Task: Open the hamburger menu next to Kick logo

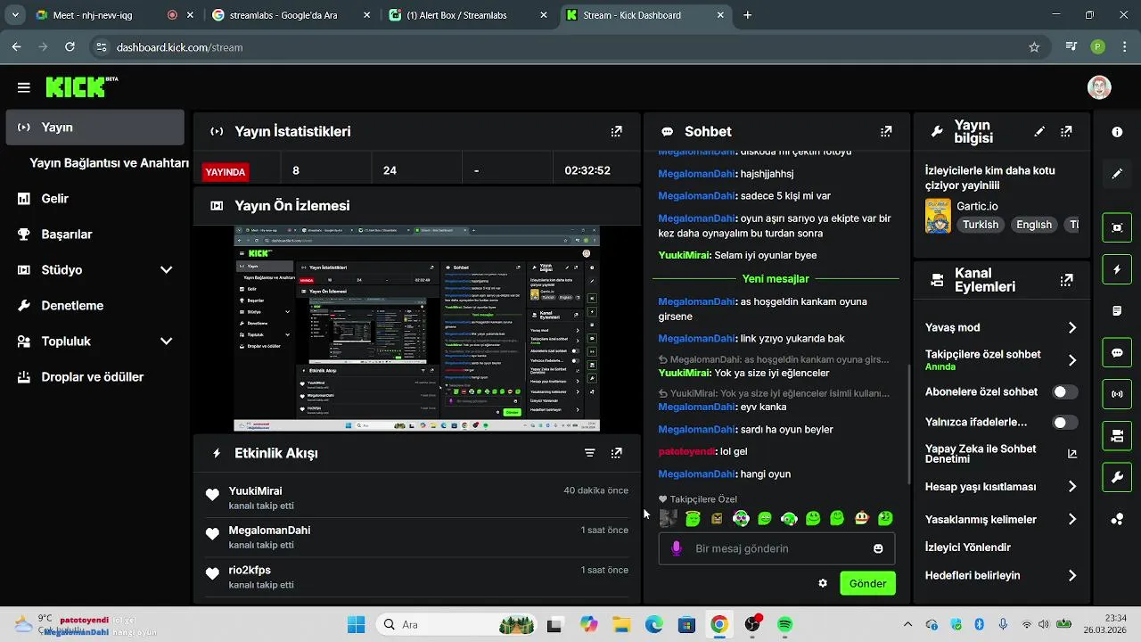Action: 23,87
